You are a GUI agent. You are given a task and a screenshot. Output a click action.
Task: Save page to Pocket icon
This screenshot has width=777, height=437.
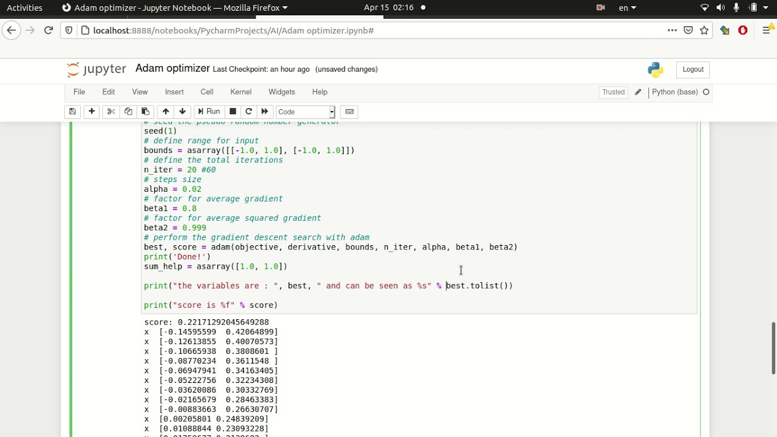pyautogui.click(x=688, y=30)
